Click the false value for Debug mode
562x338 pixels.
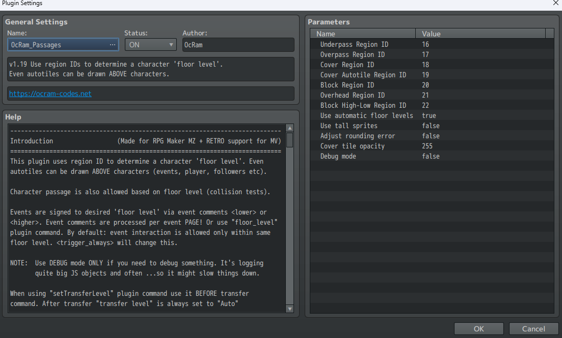coord(431,157)
